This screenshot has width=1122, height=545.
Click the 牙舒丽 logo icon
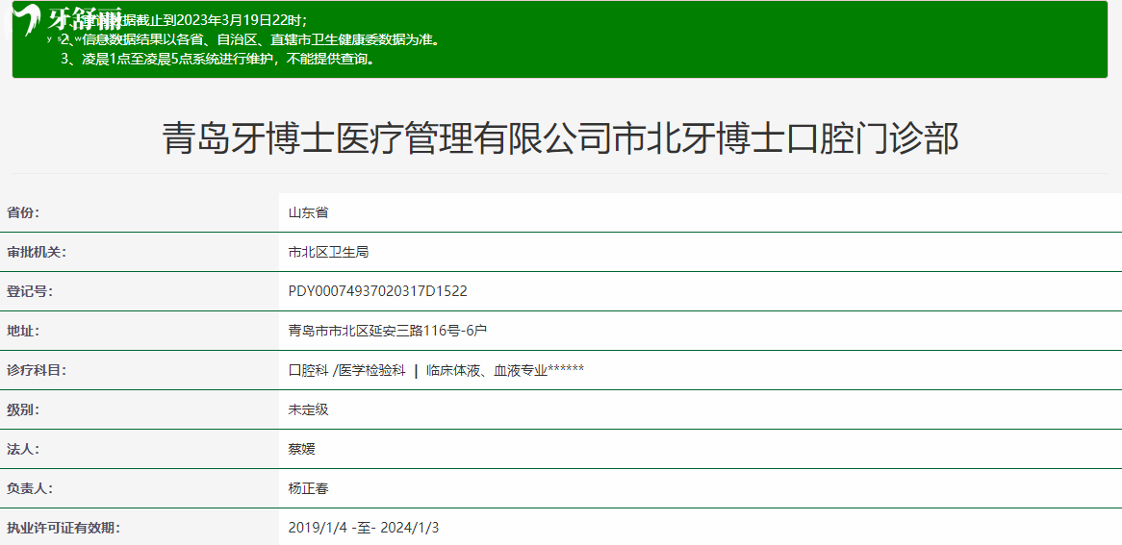(x=29, y=18)
